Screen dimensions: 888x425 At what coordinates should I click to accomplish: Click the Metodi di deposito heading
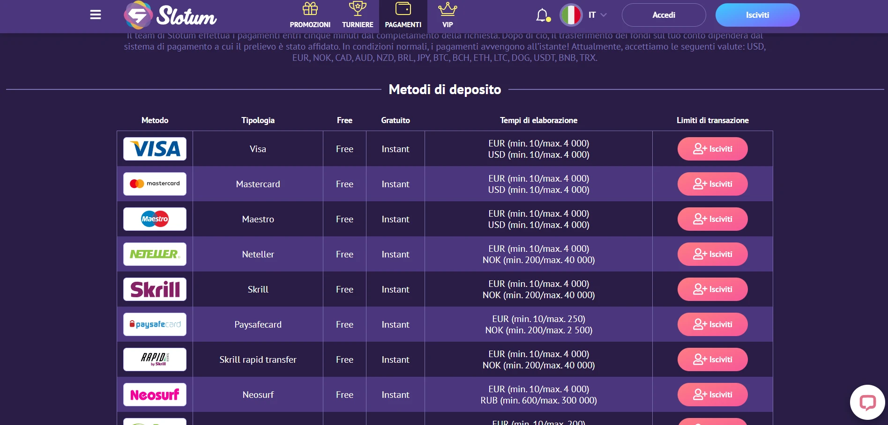[x=445, y=89]
